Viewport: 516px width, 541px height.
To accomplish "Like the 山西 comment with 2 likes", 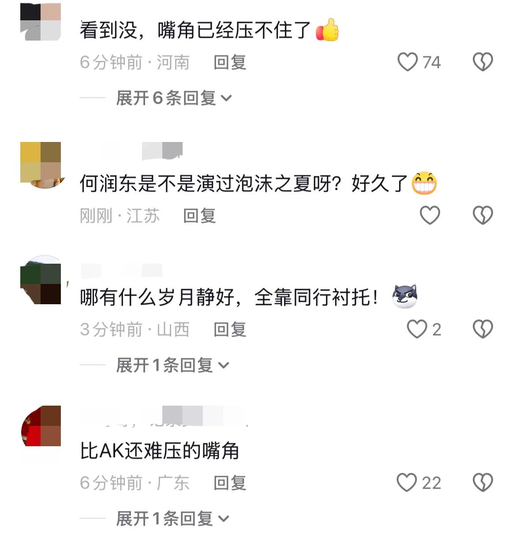I will click(417, 329).
